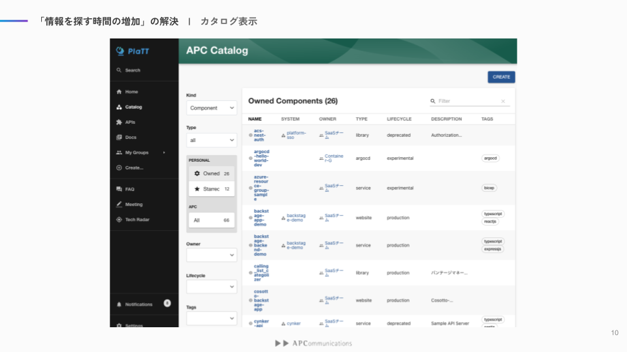Screen dimensions: 627x352
Task: Expand the Owner dropdown
Action: click(212, 255)
